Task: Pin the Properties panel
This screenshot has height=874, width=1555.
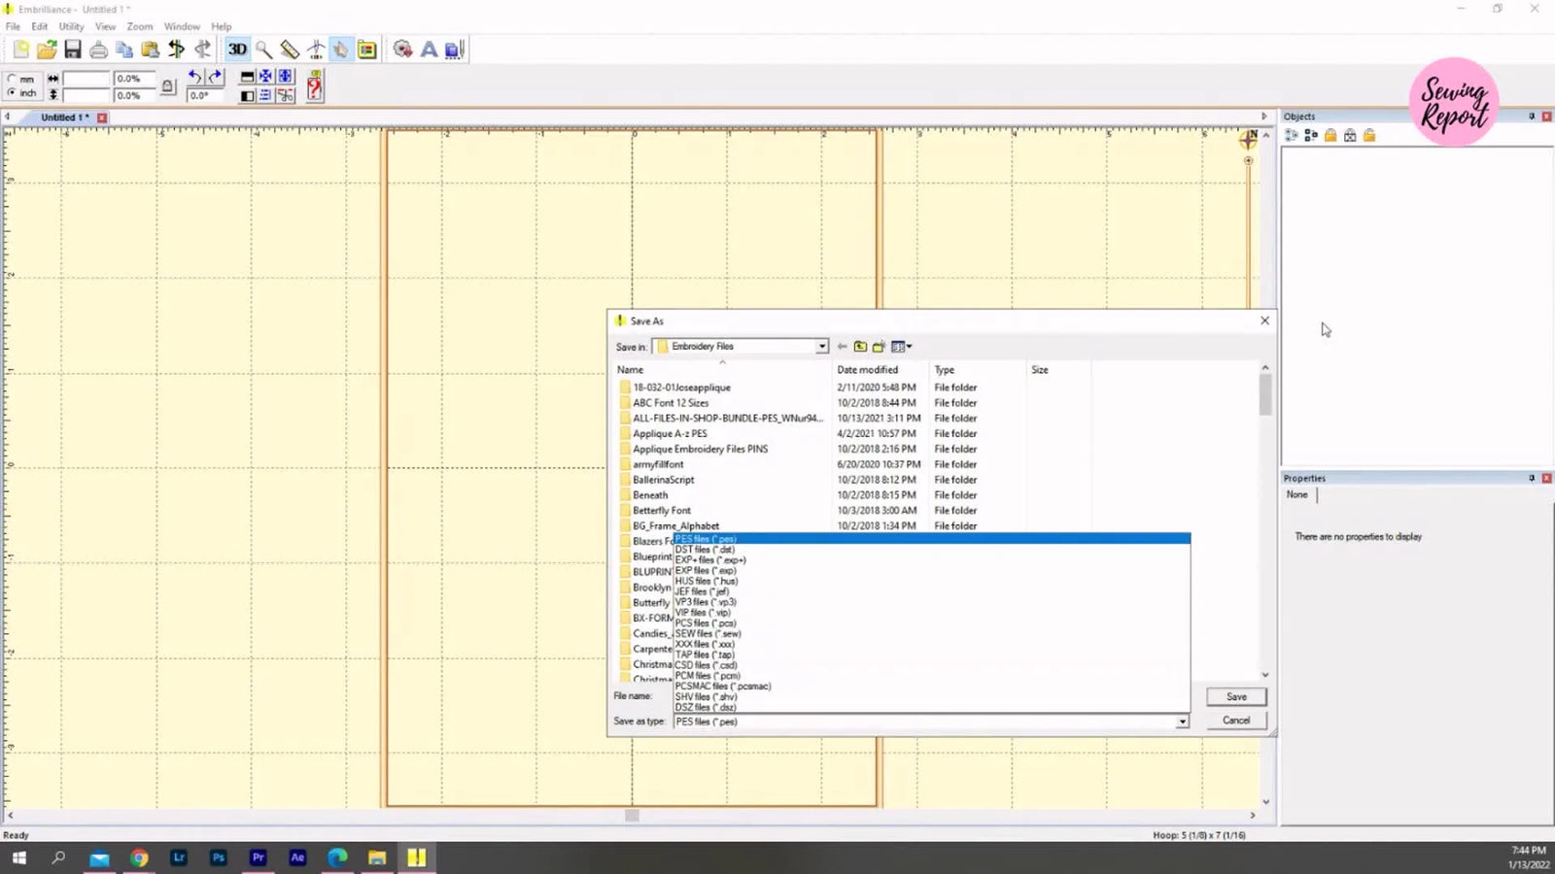Action: point(1532,478)
